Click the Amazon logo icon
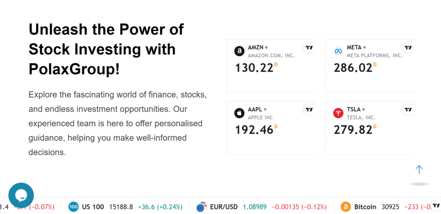441x214 pixels. pos(239,51)
